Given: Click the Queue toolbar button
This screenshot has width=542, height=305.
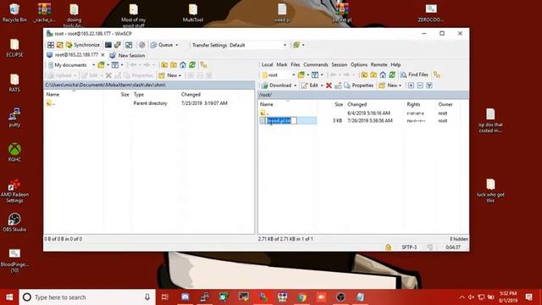Looking at the screenshot, I should (162, 45).
